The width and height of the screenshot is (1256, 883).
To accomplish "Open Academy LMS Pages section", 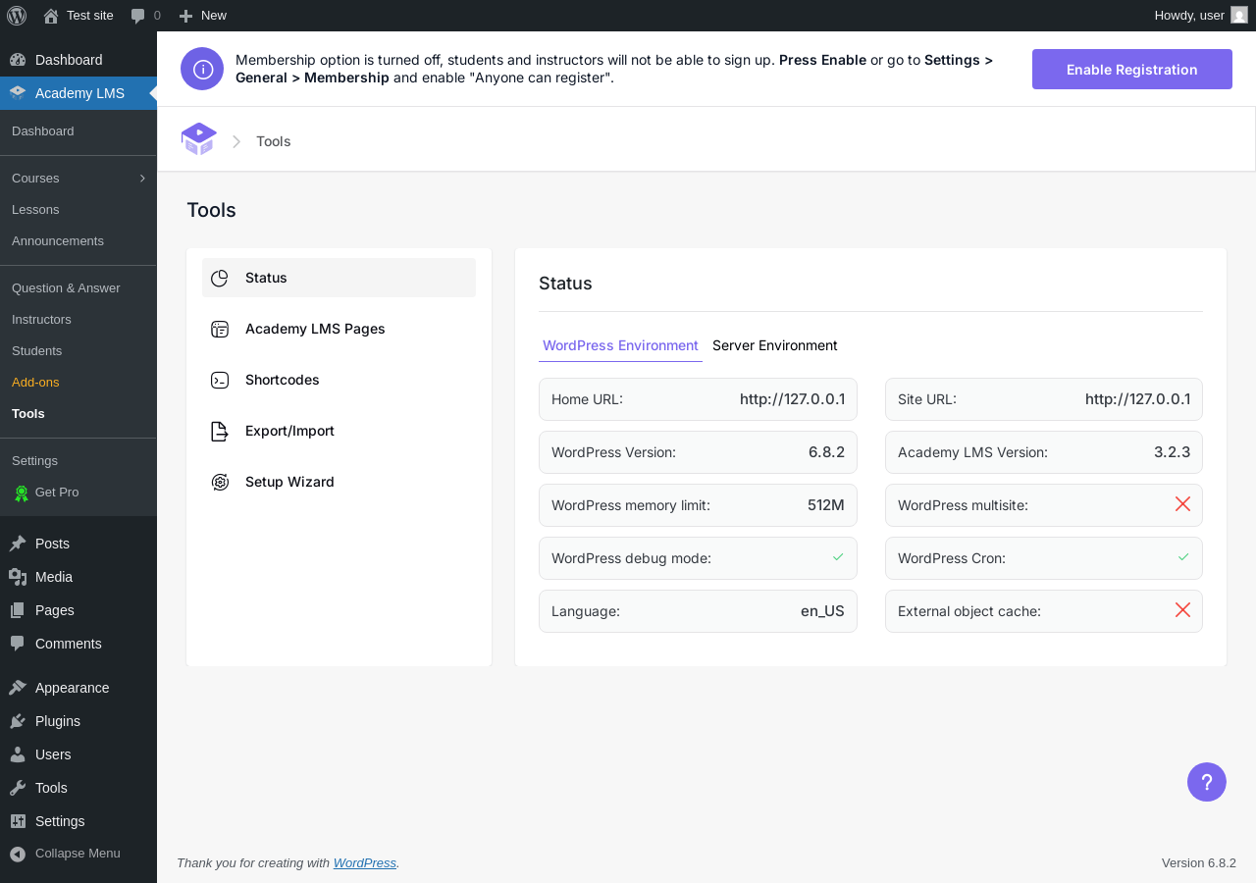I will point(339,329).
